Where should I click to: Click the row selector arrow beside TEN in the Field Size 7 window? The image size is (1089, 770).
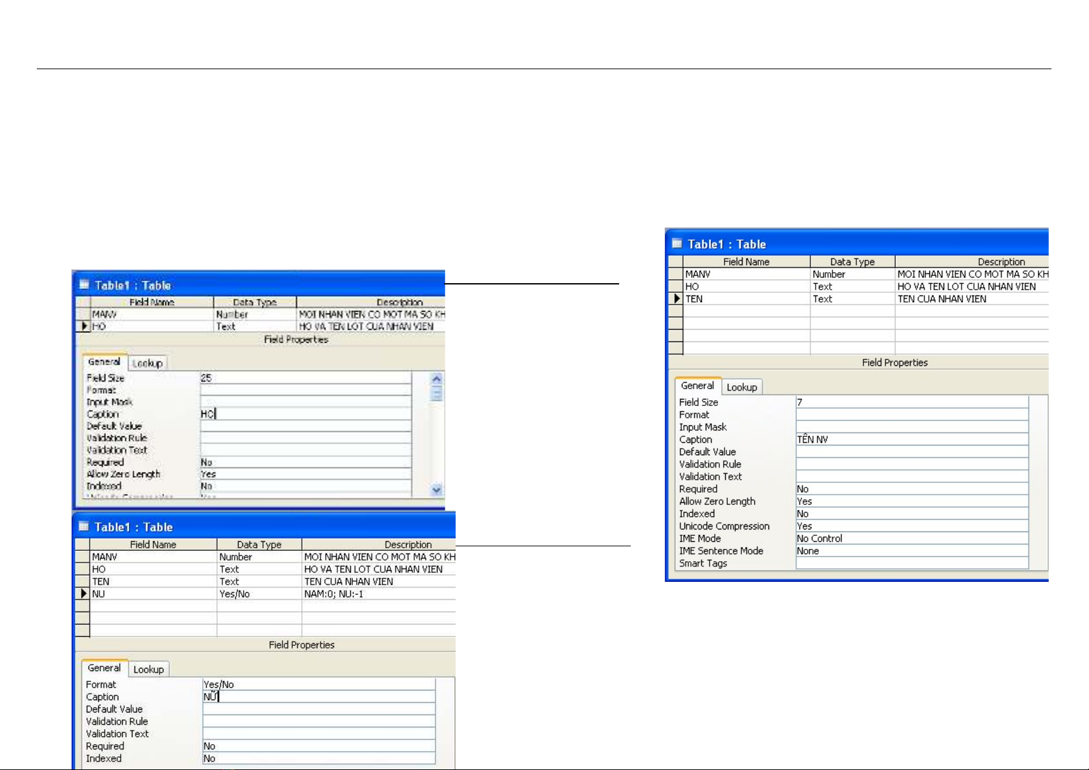676,299
